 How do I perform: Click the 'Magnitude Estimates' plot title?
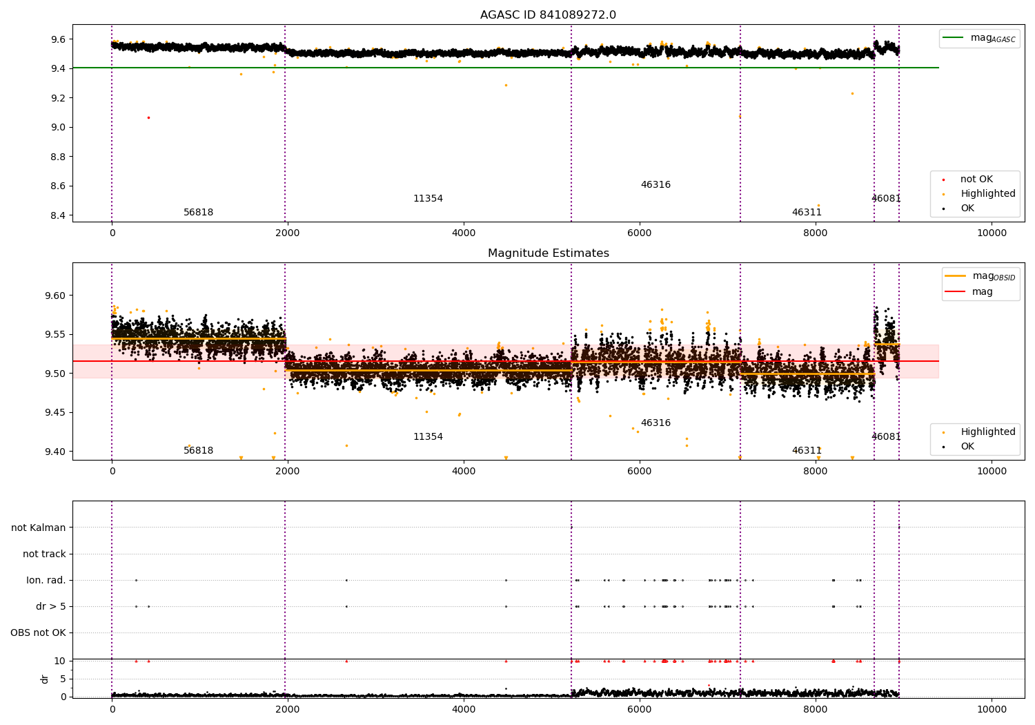click(x=548, y=253)
